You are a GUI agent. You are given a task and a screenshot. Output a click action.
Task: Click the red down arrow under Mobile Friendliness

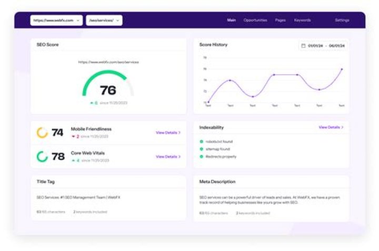pos(73,136)
